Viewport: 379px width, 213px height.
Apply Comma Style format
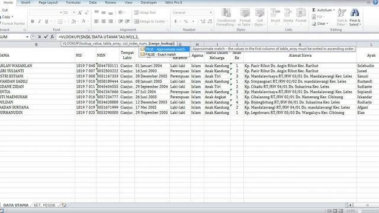pos(193,21)
